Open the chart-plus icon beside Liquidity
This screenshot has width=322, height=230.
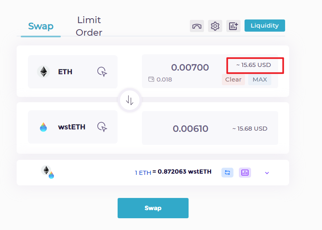pyautogui.click(x=233, y=26)
